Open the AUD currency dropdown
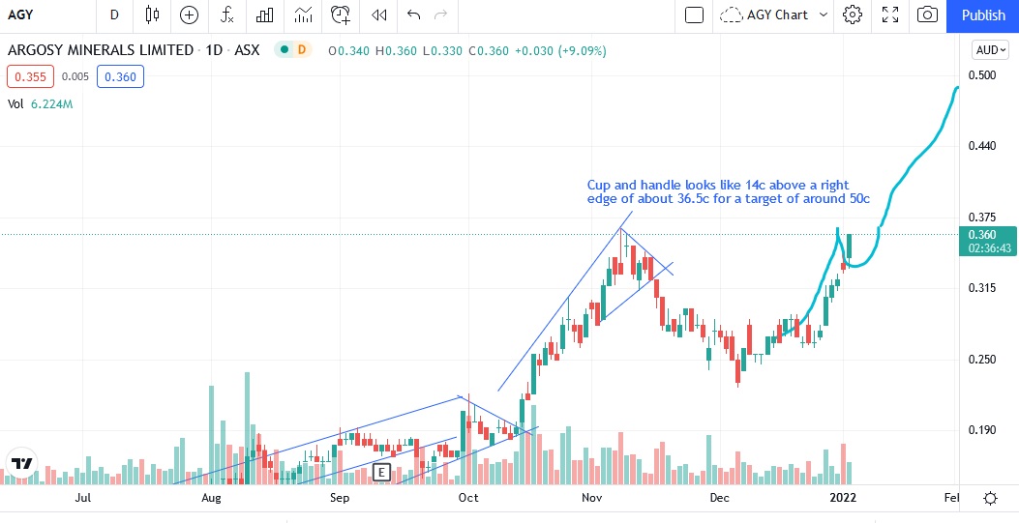The image size is (1019, 523). click(991, 50)
